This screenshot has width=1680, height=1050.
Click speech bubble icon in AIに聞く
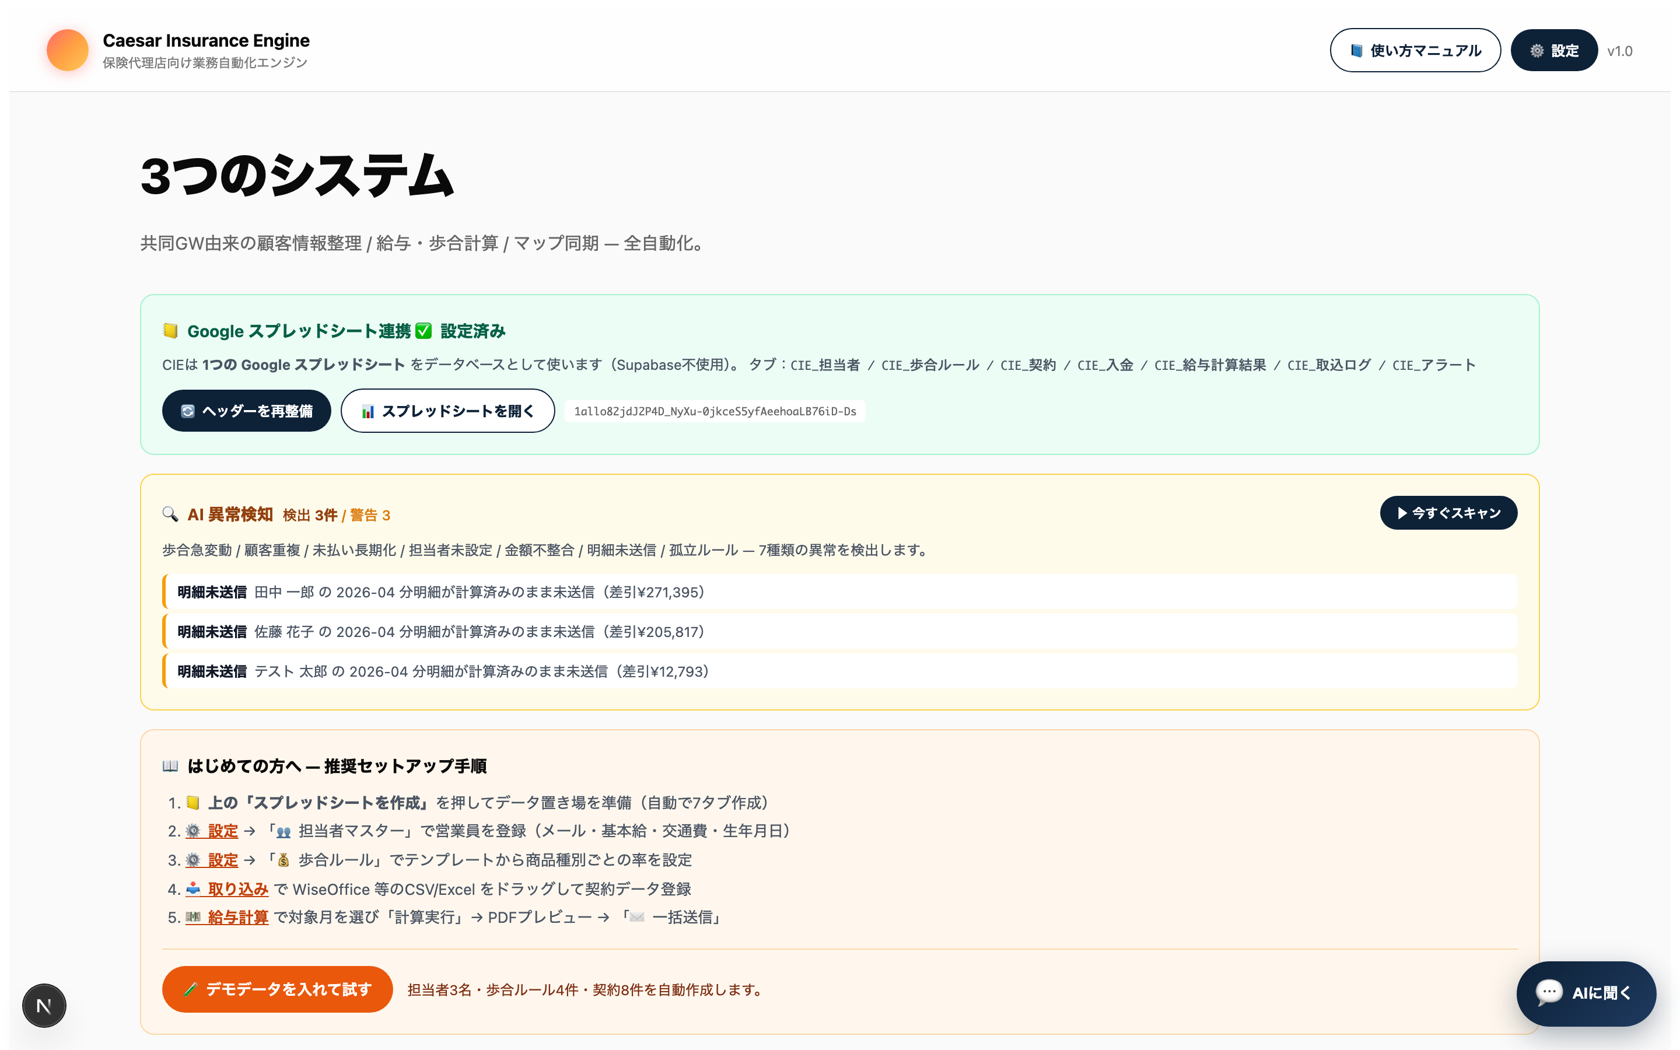[x=1549, y=992]
